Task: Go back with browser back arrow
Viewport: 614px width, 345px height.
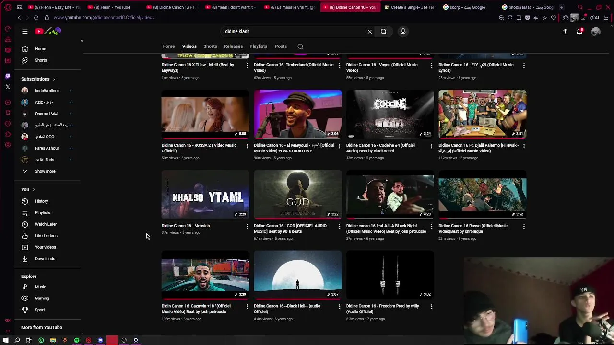Action: point(19,18)
